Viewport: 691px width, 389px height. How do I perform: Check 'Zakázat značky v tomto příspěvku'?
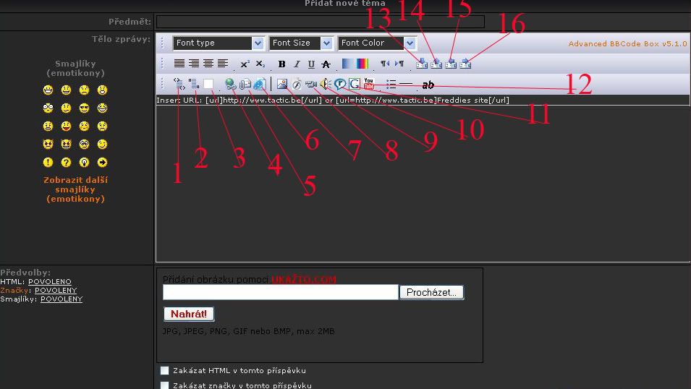click(x=164, y=385)
